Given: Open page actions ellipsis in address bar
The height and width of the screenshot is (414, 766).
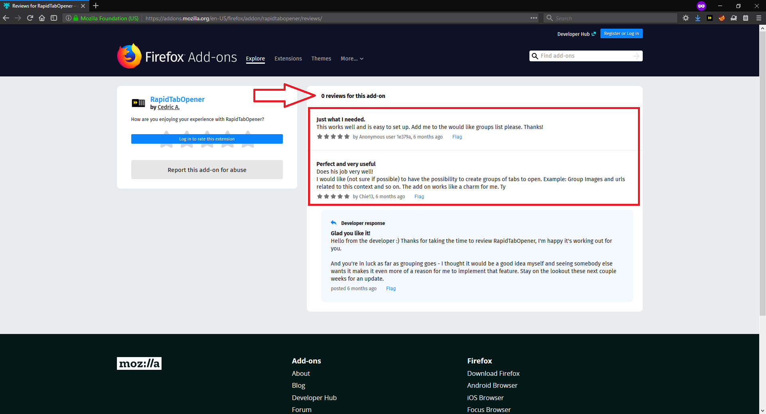Looking at the screenshot, I should point(533,18).
